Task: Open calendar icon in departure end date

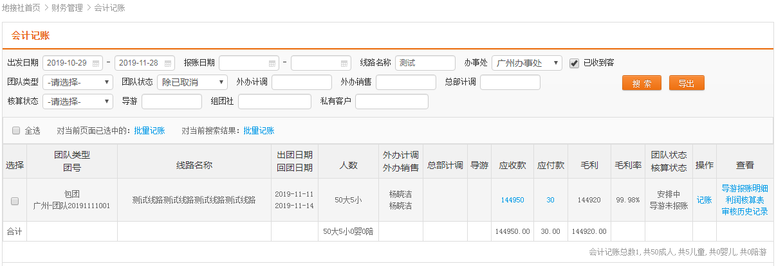Action: pos(168,63)
